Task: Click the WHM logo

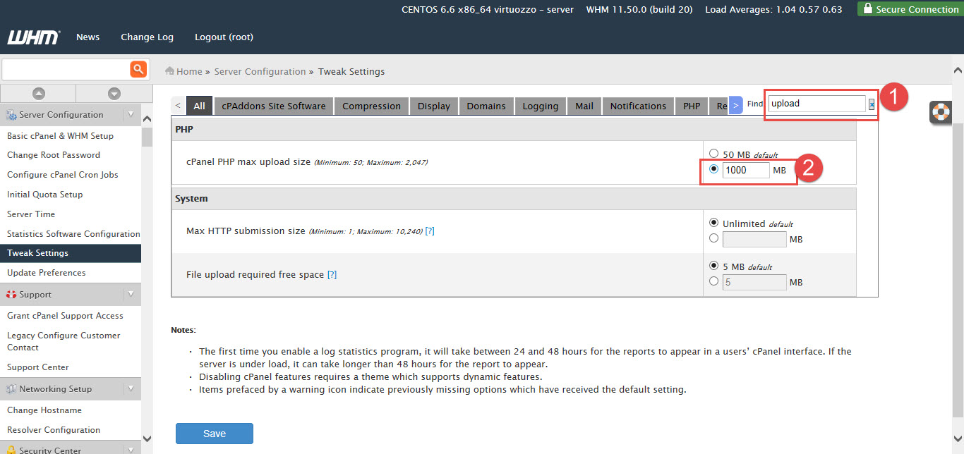Action: tap(33, 37)
